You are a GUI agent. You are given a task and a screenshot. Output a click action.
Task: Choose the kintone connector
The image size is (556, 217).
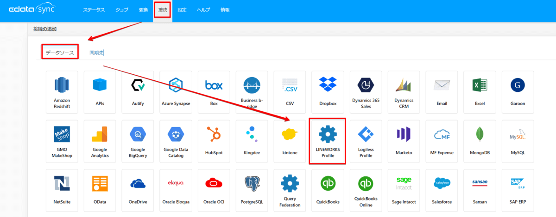290,141
